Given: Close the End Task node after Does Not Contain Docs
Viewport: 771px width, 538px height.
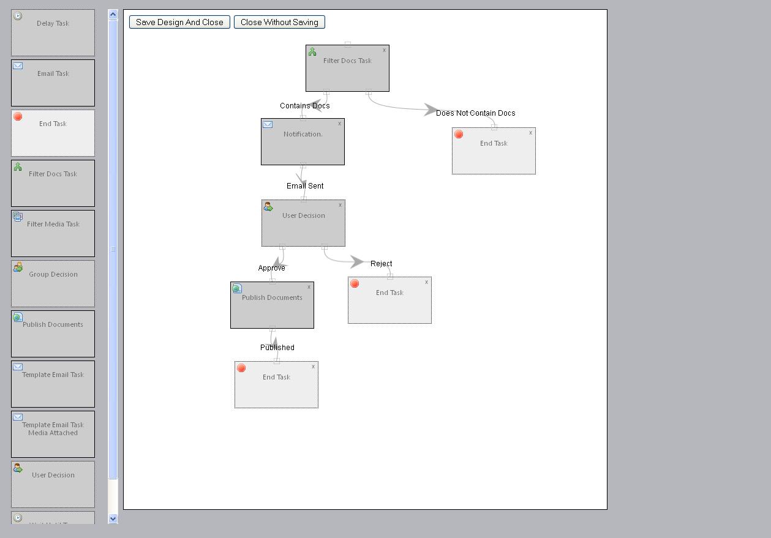Looking at the screenshot, I should click(x=531, y=133).
